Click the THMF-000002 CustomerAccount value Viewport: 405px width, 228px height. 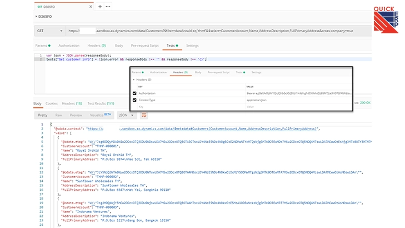(108, 177)
